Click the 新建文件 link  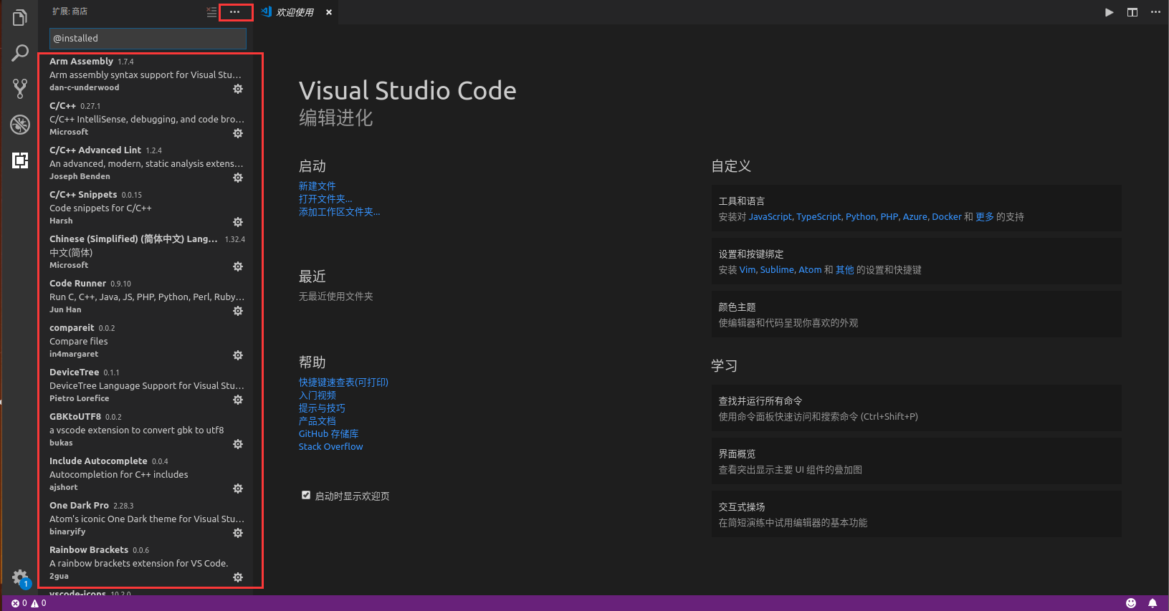tap(317, 186)
